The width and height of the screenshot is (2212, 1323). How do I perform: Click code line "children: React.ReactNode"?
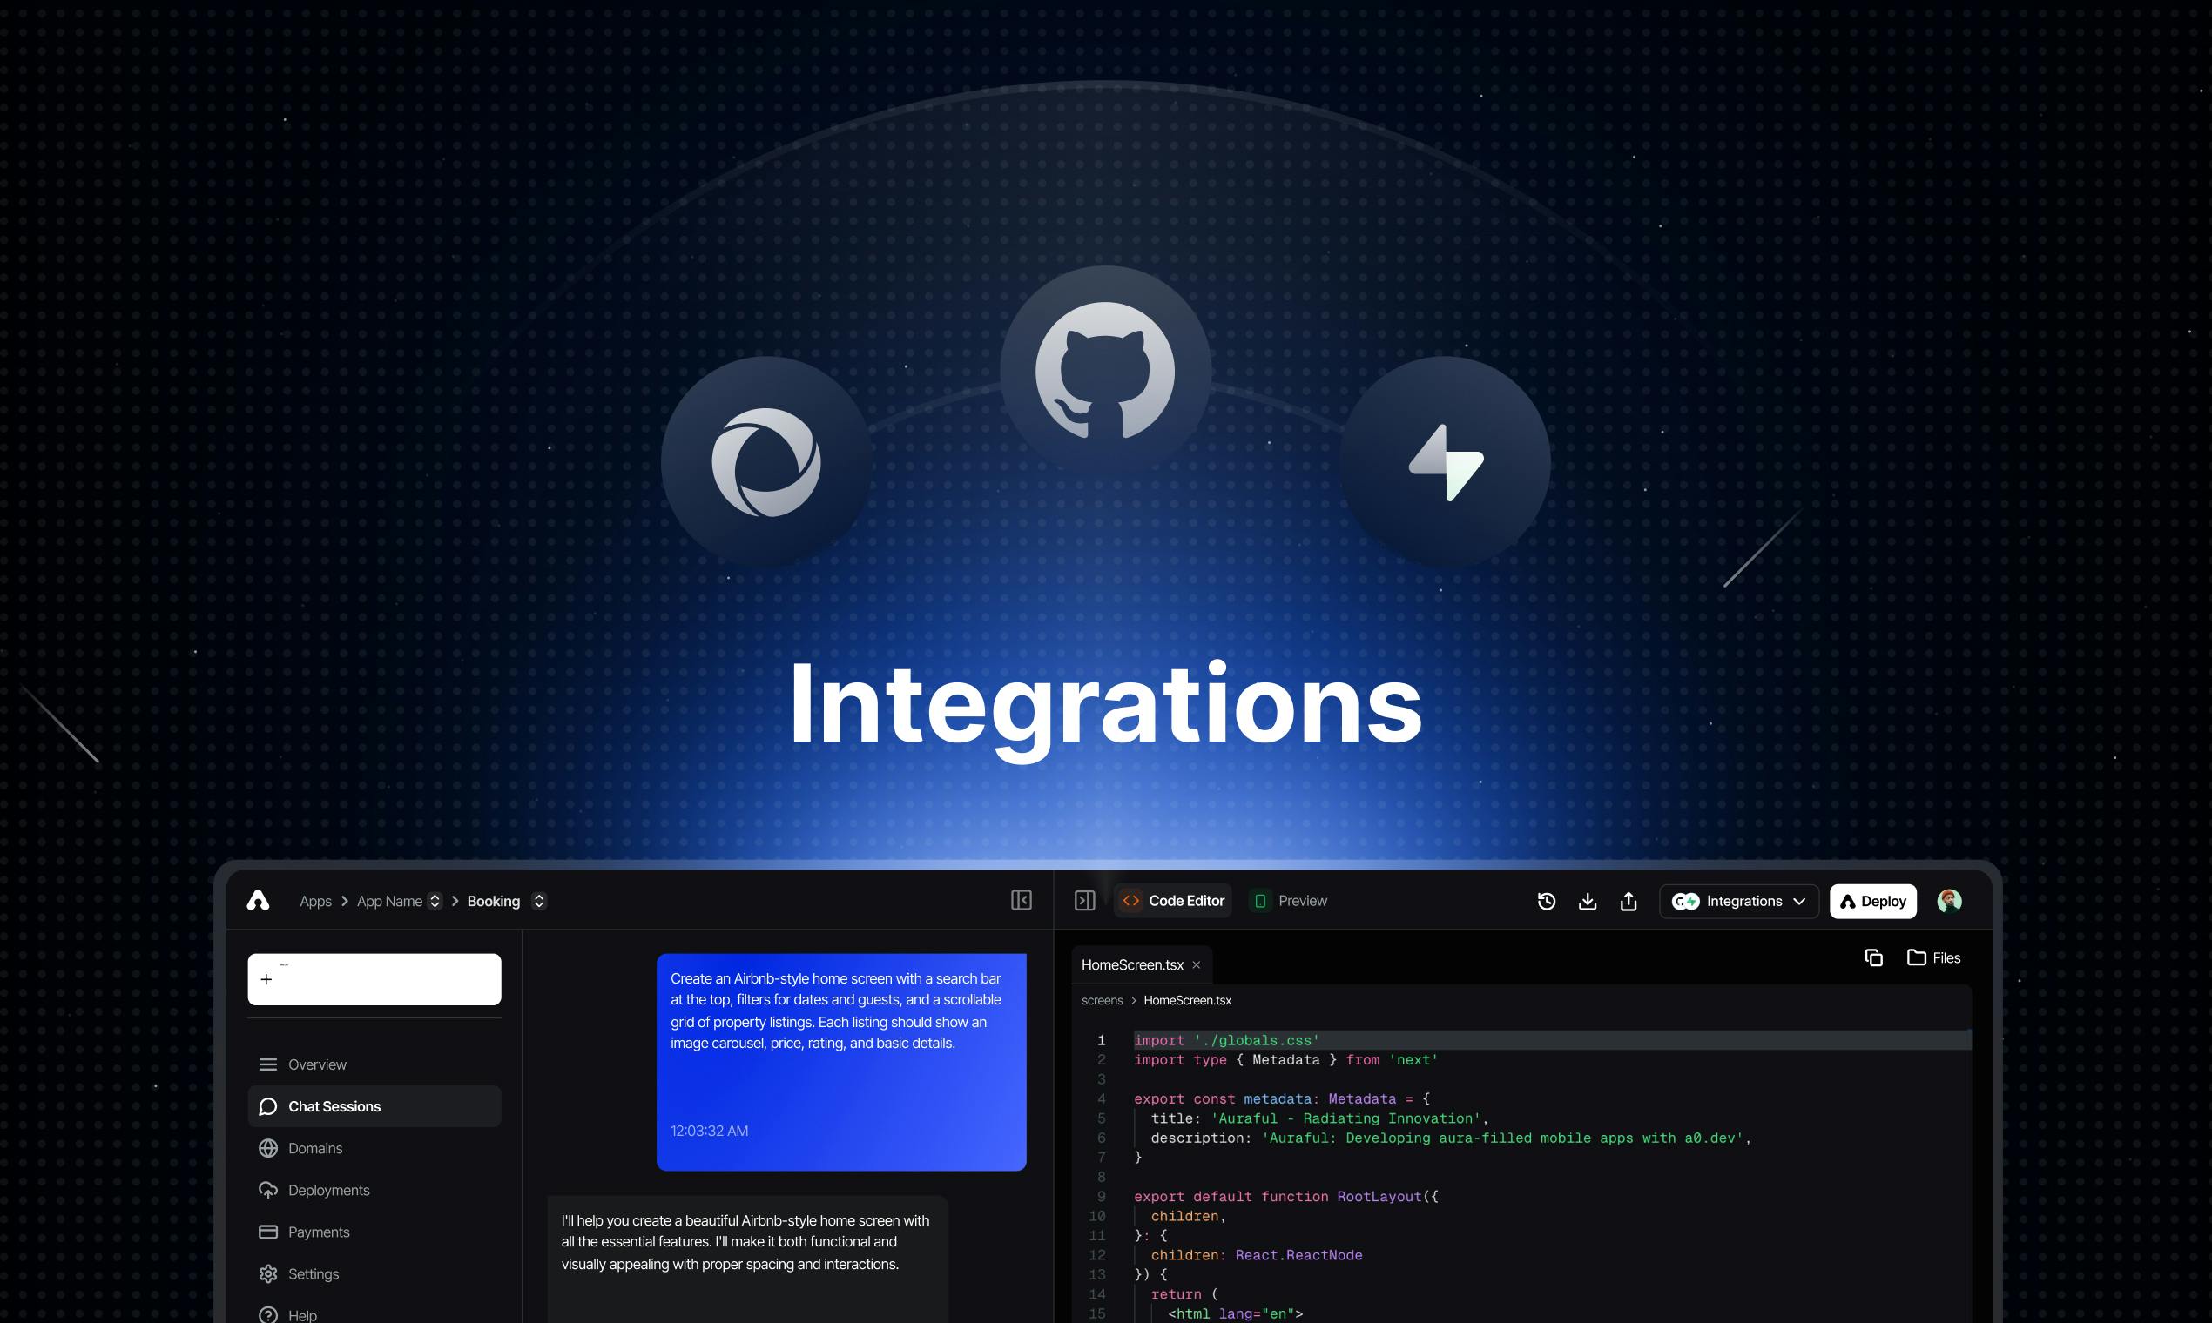(x=1257, y=1255)
